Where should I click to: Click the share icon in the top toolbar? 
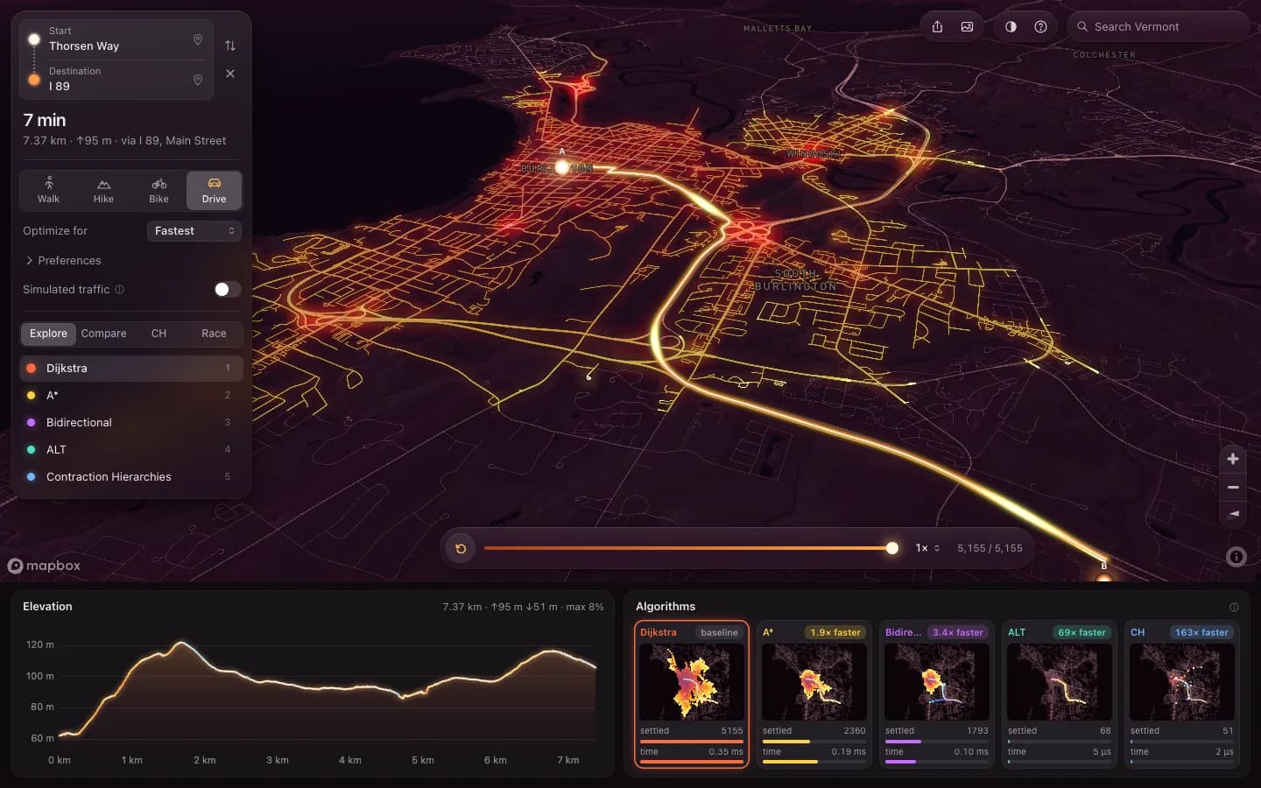[x=937, y=27]
